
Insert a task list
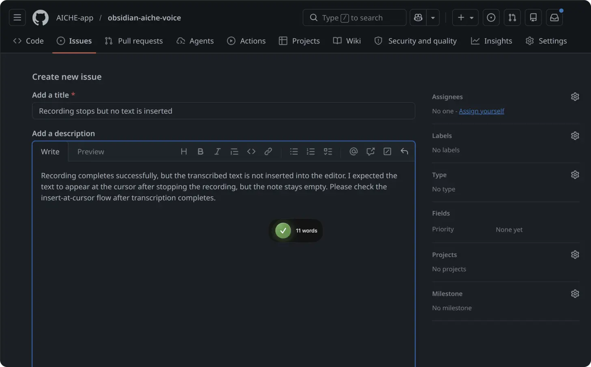tap(328, 151)
